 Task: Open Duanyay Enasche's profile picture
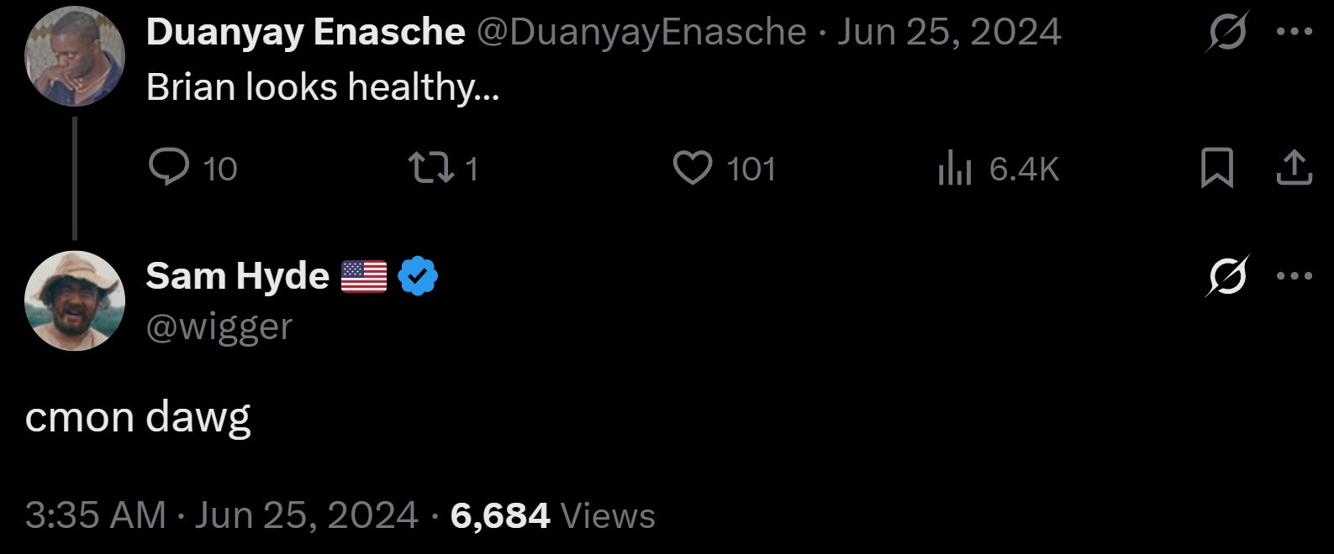[75, 57]
